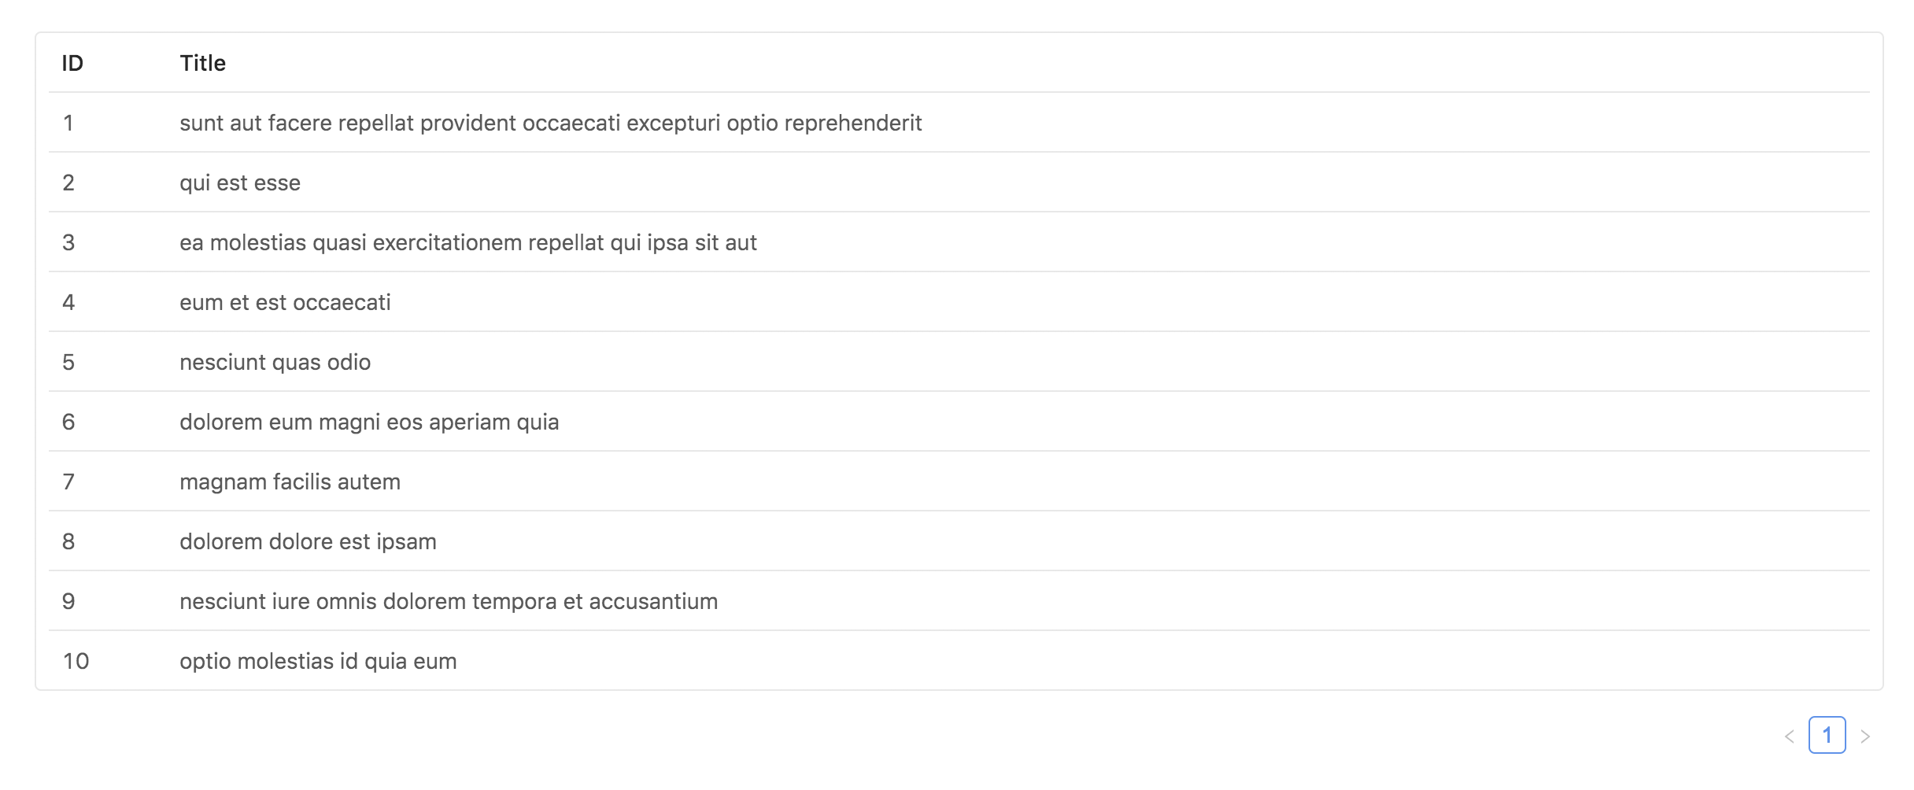
Task: Click ID cell with value 9
Action: point(68,601)
